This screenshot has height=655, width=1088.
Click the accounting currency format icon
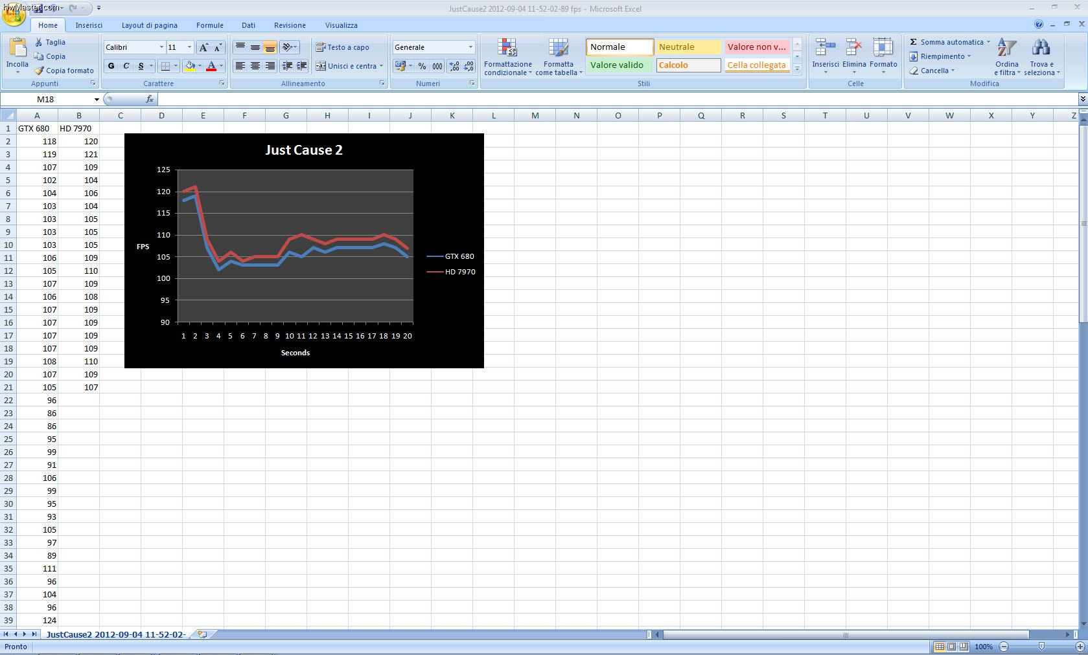400,66
